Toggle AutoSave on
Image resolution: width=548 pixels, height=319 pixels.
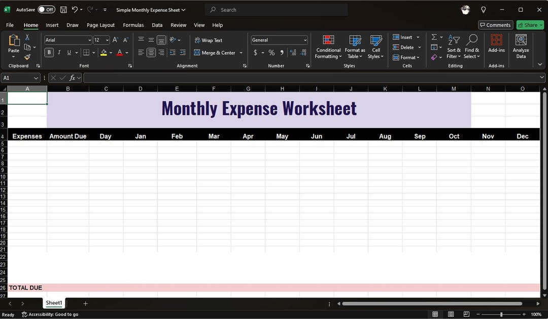coord(46,9)
